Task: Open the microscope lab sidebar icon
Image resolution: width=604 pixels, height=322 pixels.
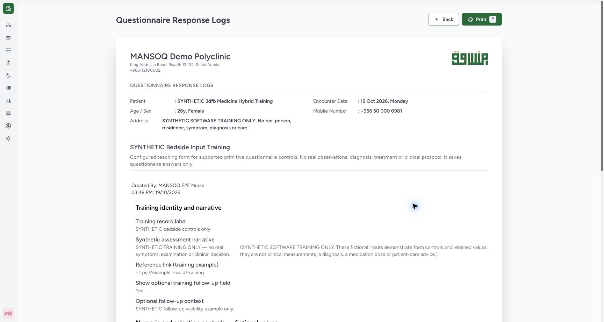Action: click(x=8, y=76)
